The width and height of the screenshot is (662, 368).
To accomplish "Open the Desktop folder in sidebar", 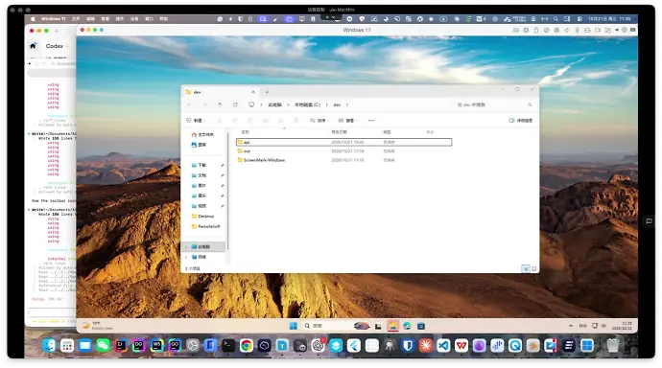I will tap(202, 217).
